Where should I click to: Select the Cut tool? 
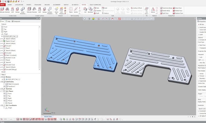coord(85,10)
